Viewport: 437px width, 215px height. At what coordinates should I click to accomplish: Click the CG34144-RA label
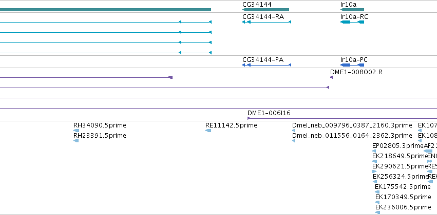263,17
